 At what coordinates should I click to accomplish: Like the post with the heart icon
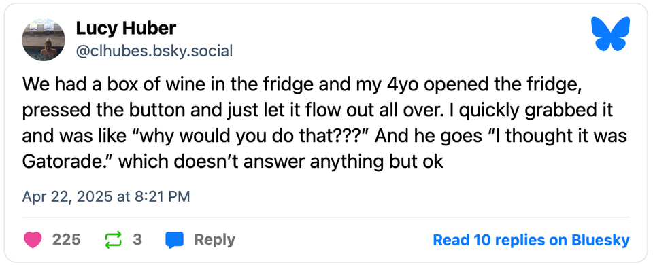33,240
